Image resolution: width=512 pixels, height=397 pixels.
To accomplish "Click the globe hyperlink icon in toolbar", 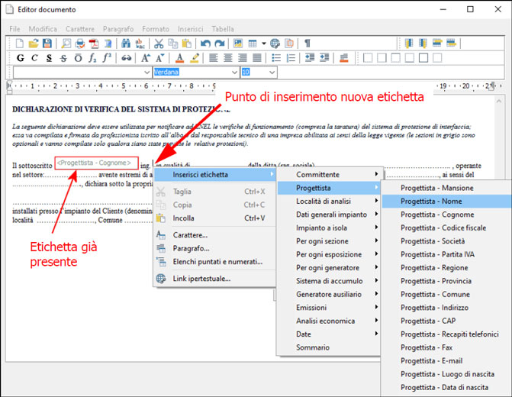I will 275,43.
